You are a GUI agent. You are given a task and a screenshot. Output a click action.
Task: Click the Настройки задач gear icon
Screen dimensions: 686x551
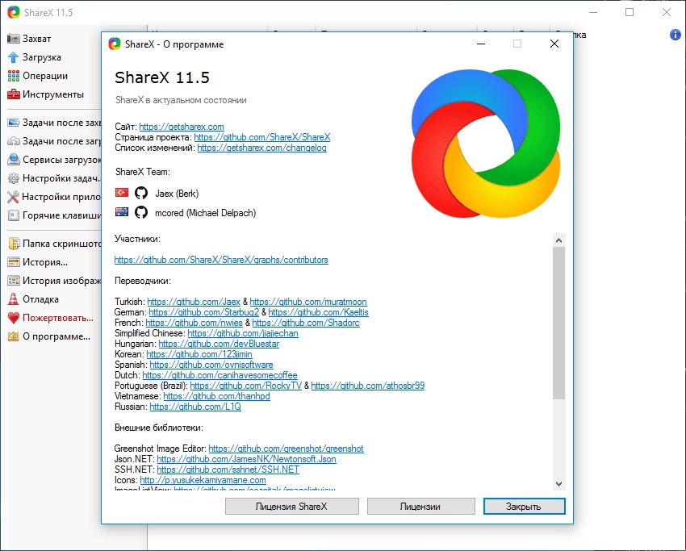pyautogui.click(x=14, y=178)
